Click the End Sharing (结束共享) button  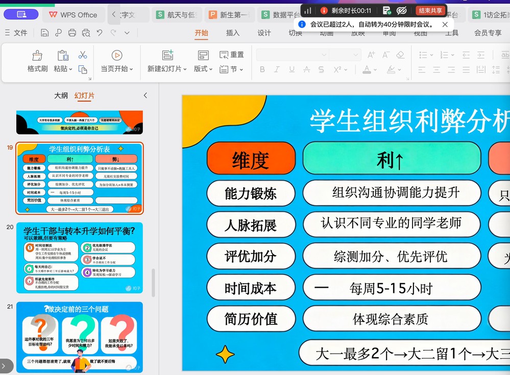pos(430,11)
